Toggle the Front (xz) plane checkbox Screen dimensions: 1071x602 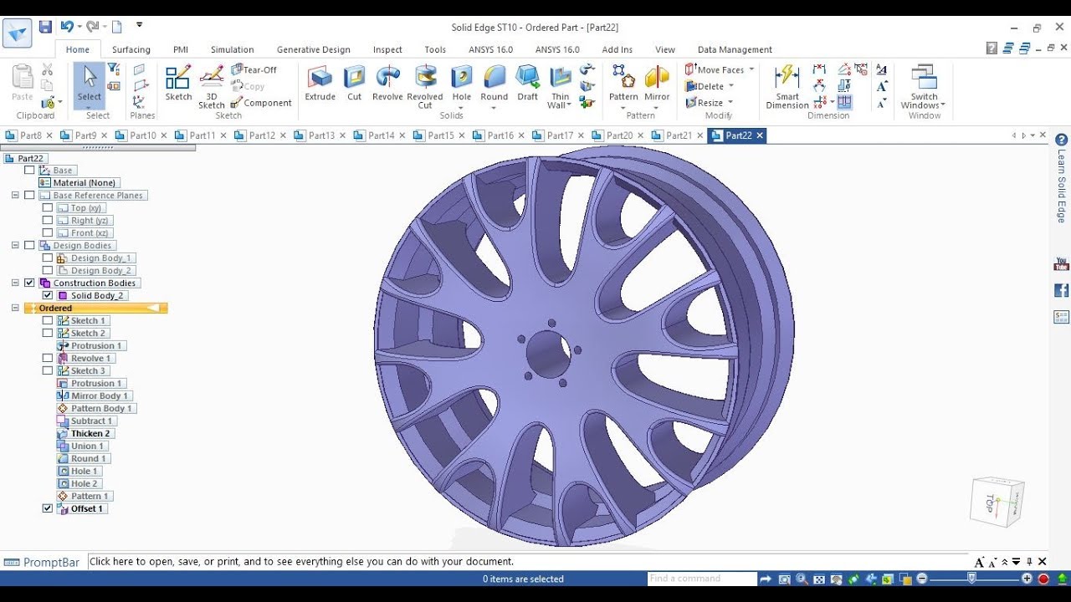pos(48,232)
